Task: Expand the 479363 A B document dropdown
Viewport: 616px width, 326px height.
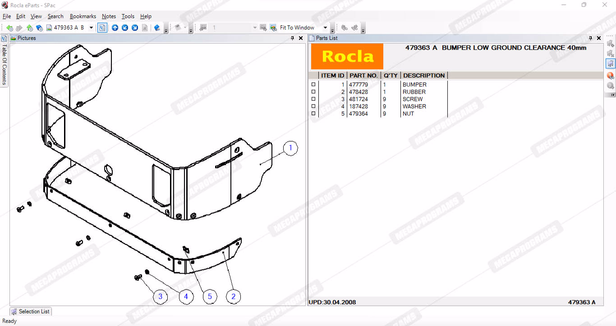Action: (x=91, y=28)
